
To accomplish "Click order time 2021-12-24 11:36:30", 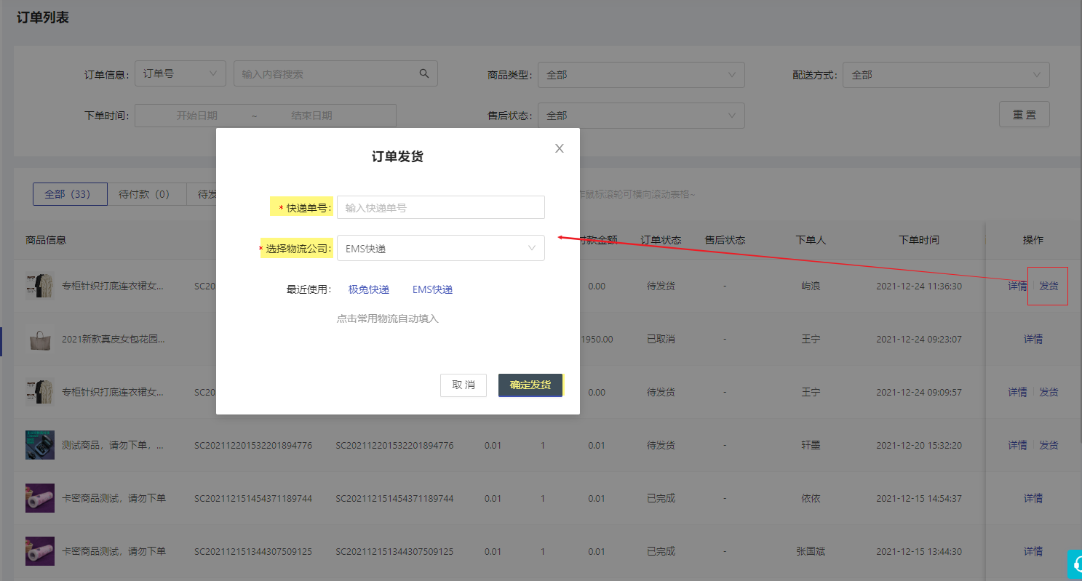I will click(919, 286).
